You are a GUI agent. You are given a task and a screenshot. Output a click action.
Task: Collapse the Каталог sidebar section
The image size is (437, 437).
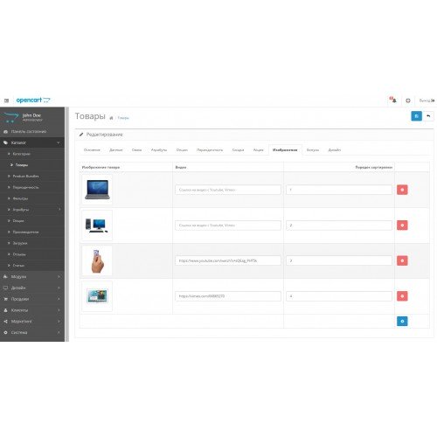coord(32,142)
